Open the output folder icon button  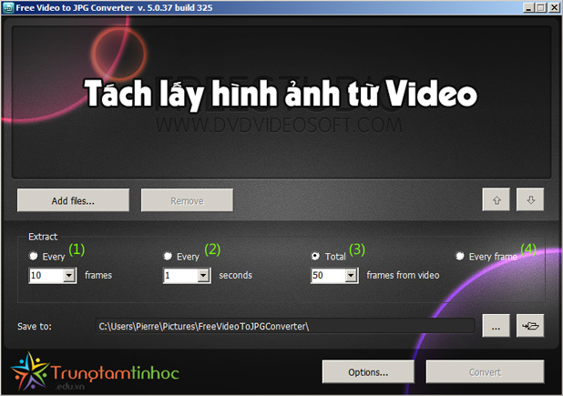click(x=530, y=326)
